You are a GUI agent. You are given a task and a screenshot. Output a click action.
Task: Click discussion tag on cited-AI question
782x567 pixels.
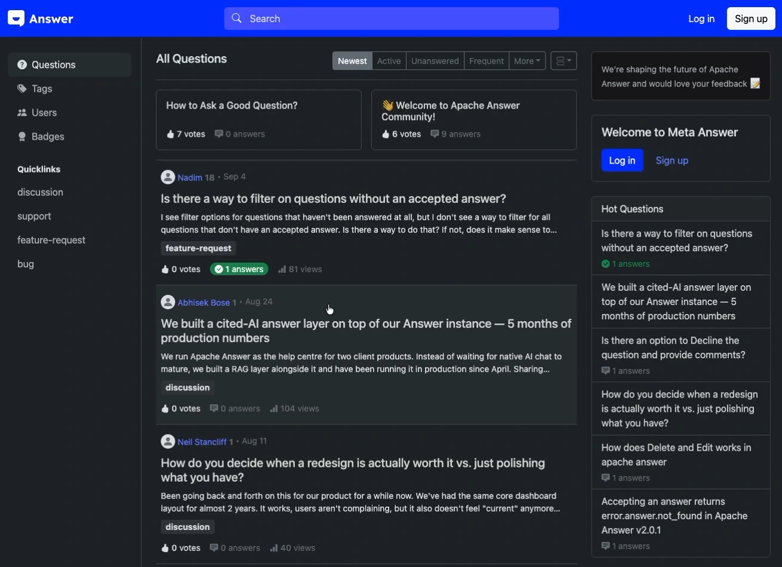pos(187,387)
